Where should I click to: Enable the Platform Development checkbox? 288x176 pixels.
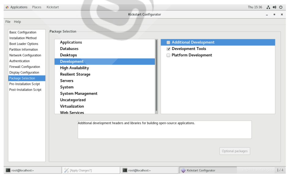click(168, 55)
